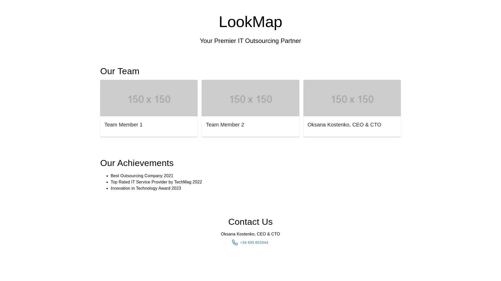Select the Team Member 2 name
Image resolution: width=501 pixels, height=281 pixels.
coord(225,125)
